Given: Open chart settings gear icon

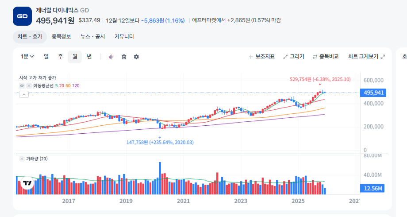Looking at the screenshot, I should [x=136, y=57].
